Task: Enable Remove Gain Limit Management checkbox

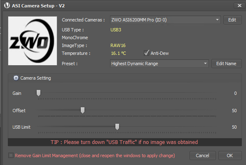Action: click(x=11, y=156)
